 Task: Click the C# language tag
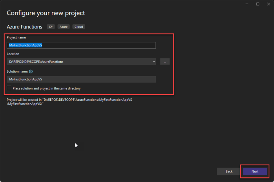[x=50, y=27]
